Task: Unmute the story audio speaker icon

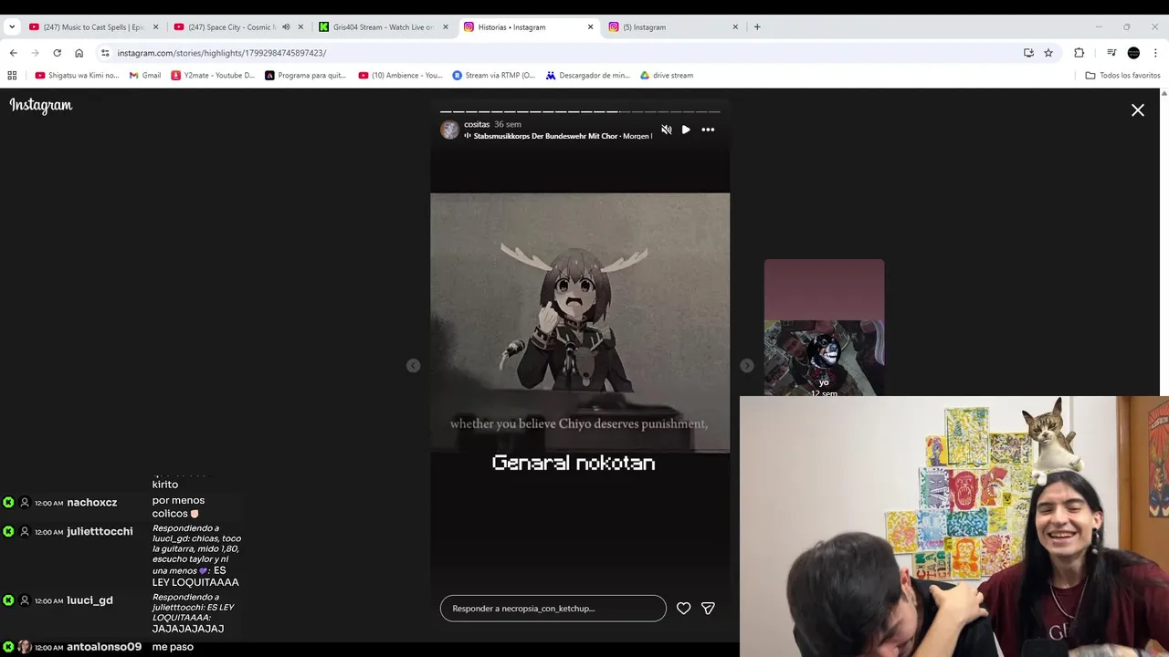Action: 666,130
